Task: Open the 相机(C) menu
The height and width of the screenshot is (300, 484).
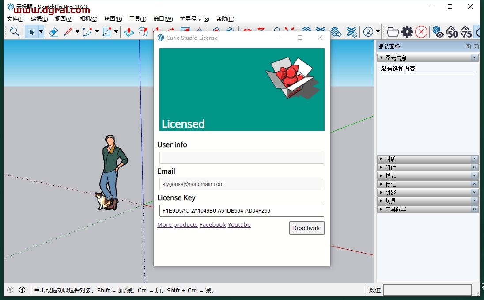Action: pos(88,19)
